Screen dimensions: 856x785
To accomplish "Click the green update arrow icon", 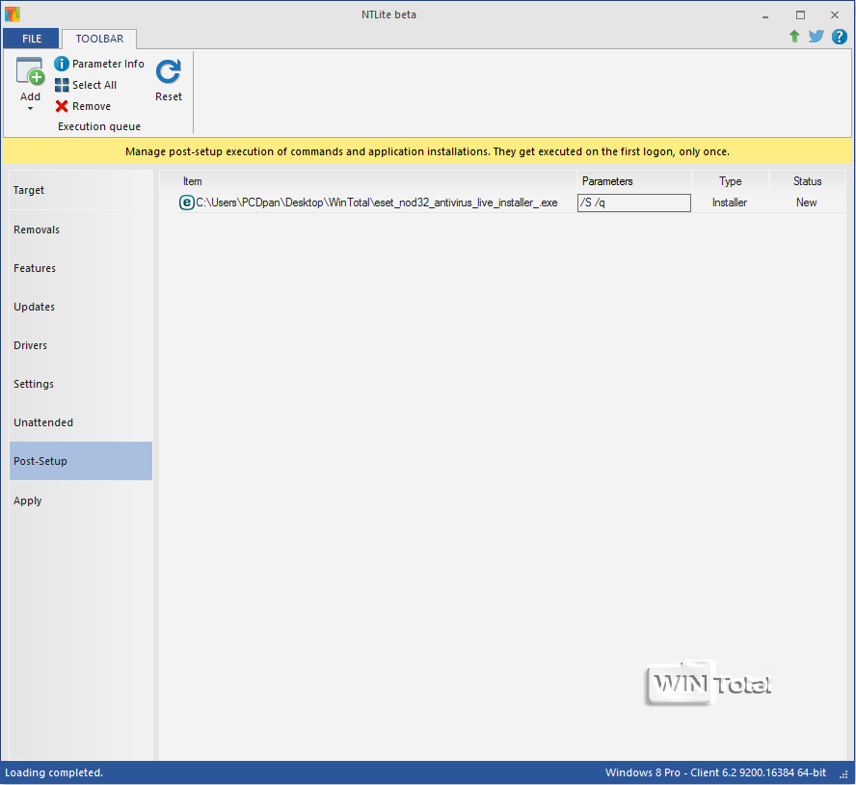I will click(x=794, y=37).
